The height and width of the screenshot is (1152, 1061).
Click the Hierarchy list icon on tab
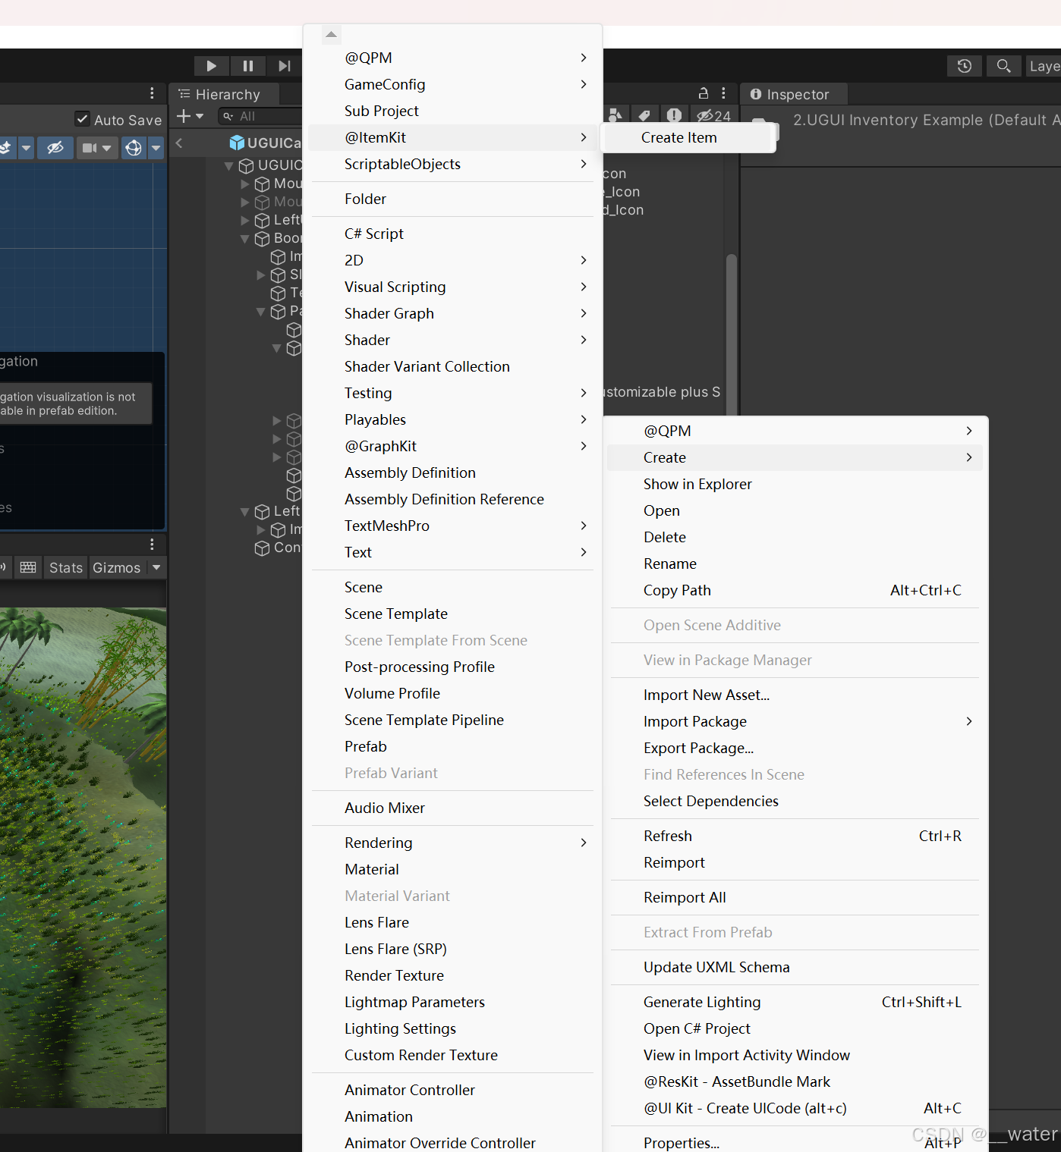coord(184,94)
